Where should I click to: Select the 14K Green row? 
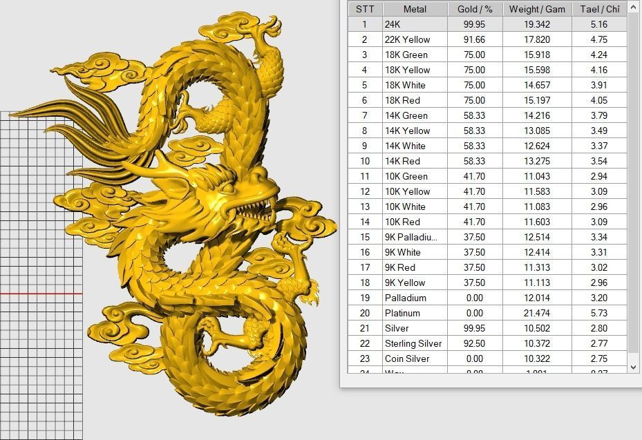488,115
